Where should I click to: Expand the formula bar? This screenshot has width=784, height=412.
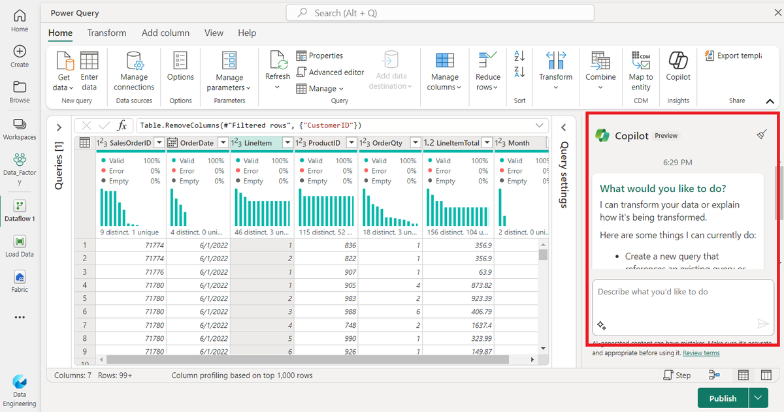(540, 125)
